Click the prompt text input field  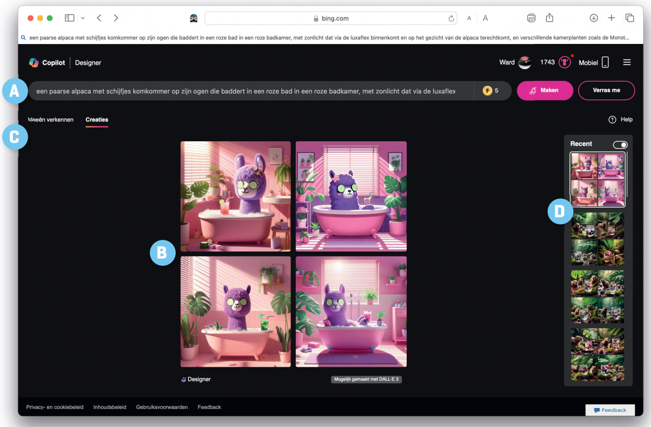tap(250, 91)
